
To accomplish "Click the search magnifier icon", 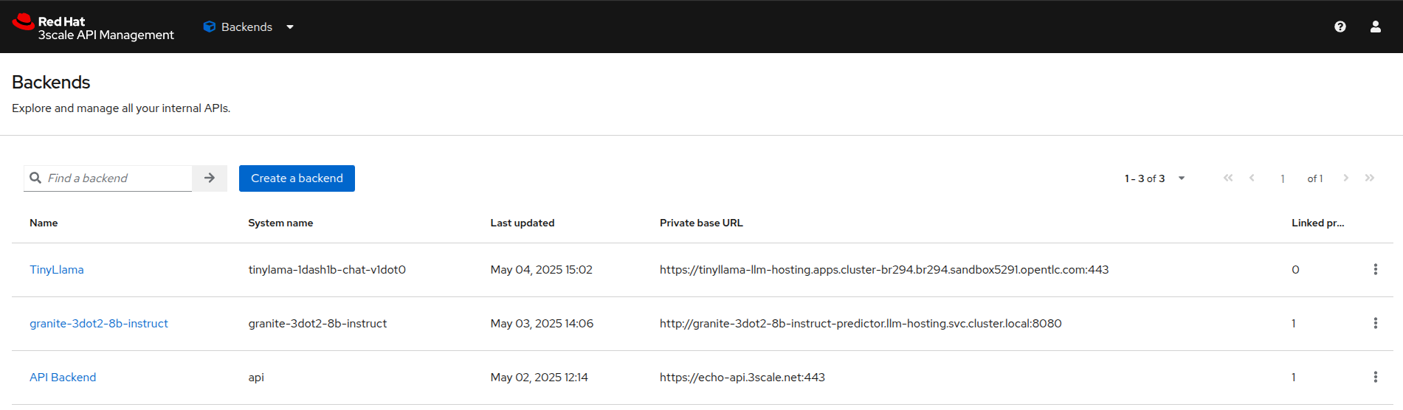I will click(x=35, y=178).
